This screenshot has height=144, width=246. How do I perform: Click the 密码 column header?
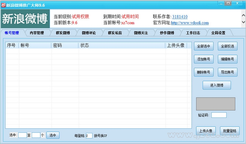(65, 46)
